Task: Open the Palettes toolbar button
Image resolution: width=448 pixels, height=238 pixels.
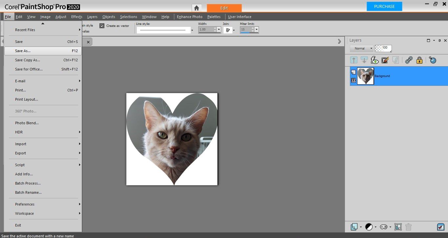Action: (x=214, y=17)
